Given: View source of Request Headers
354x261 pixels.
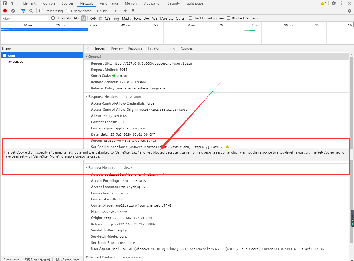Looking at the screenshot, I should tap(132, 168).
